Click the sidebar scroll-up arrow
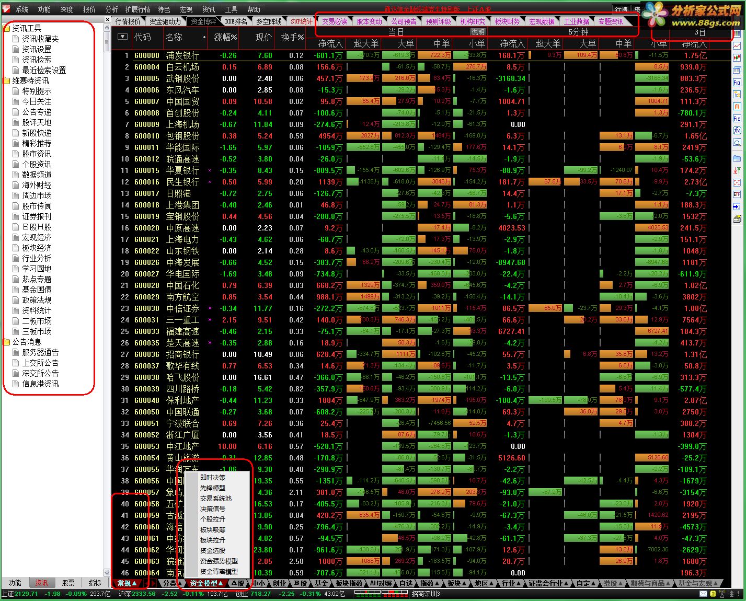The width and height of the screenshot is (746, 601). point(107,27)
